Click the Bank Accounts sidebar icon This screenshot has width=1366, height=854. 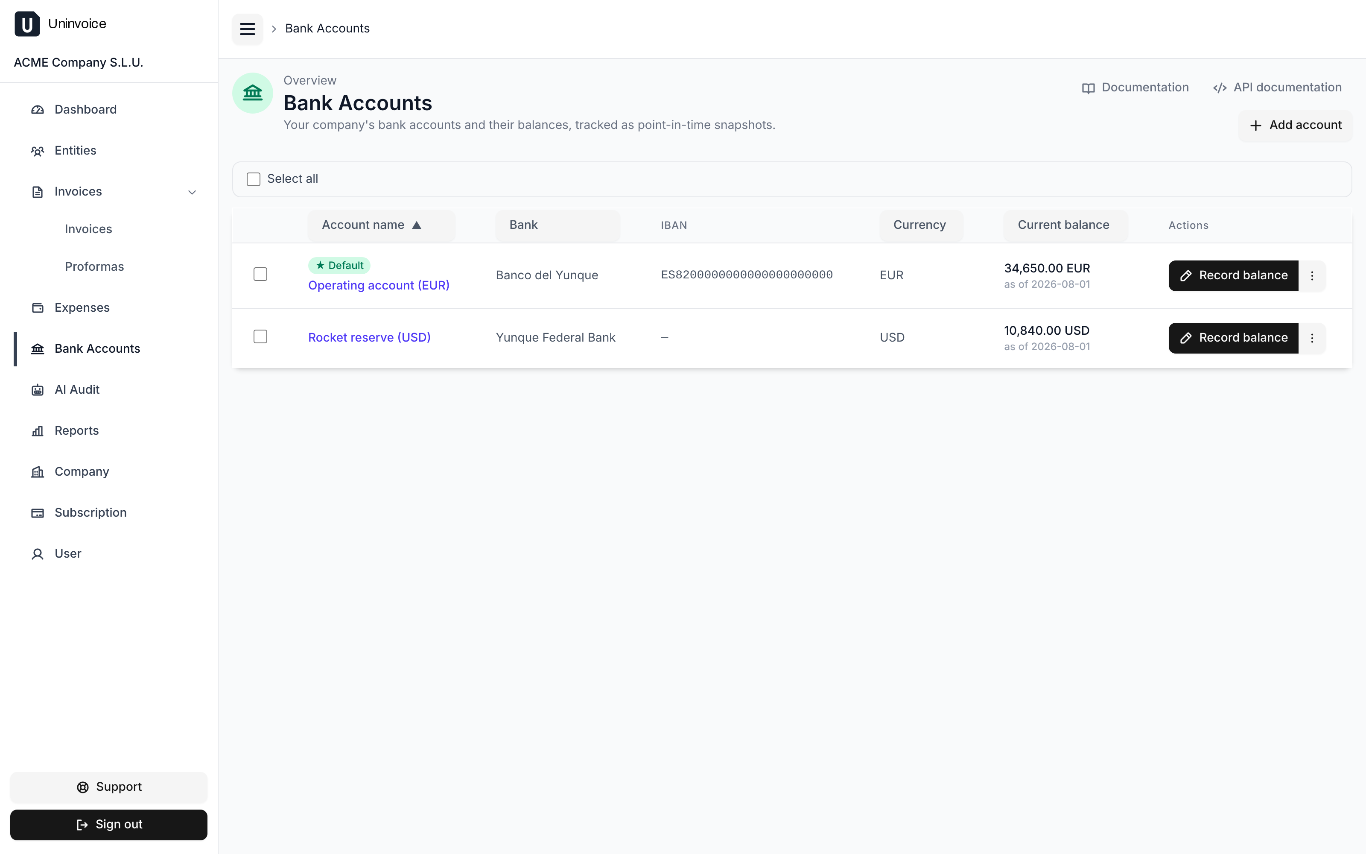tap(38, 349)
